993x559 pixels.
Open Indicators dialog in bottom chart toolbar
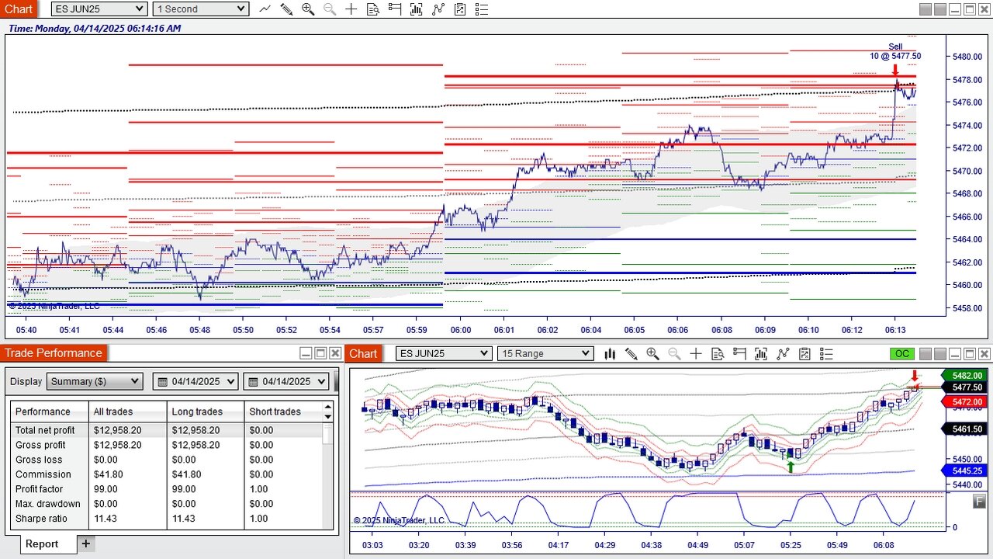point(783,354)
